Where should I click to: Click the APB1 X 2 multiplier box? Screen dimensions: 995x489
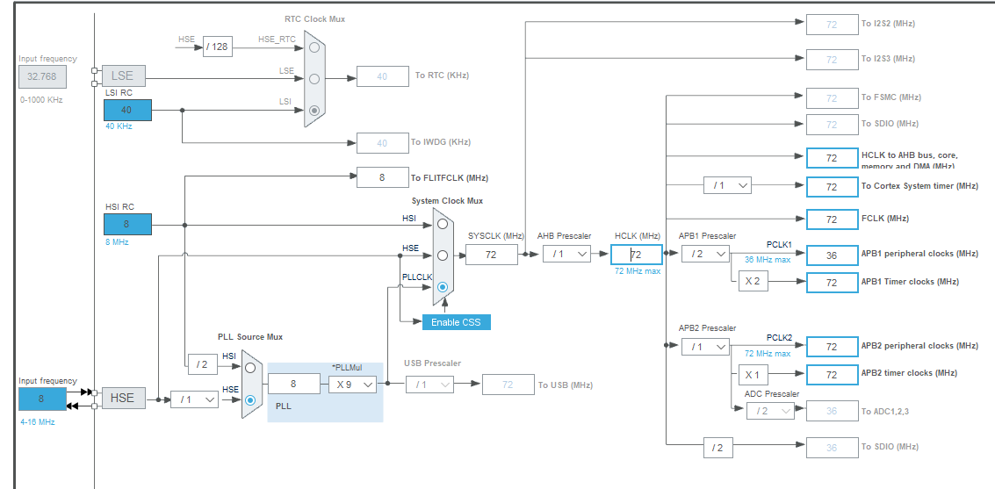(753, 282)
